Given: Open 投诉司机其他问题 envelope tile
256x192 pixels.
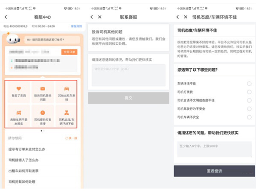Looking at the screenshot, I should point(42,89).
